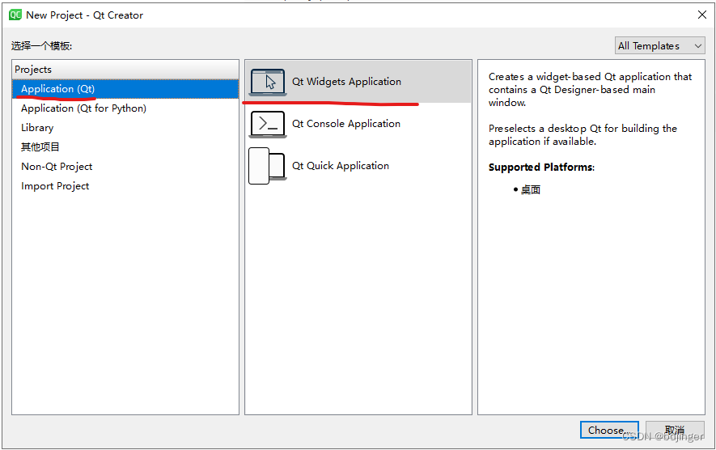Click the 桌面 platform entry

pyautogui.click(x=531, y=189)
